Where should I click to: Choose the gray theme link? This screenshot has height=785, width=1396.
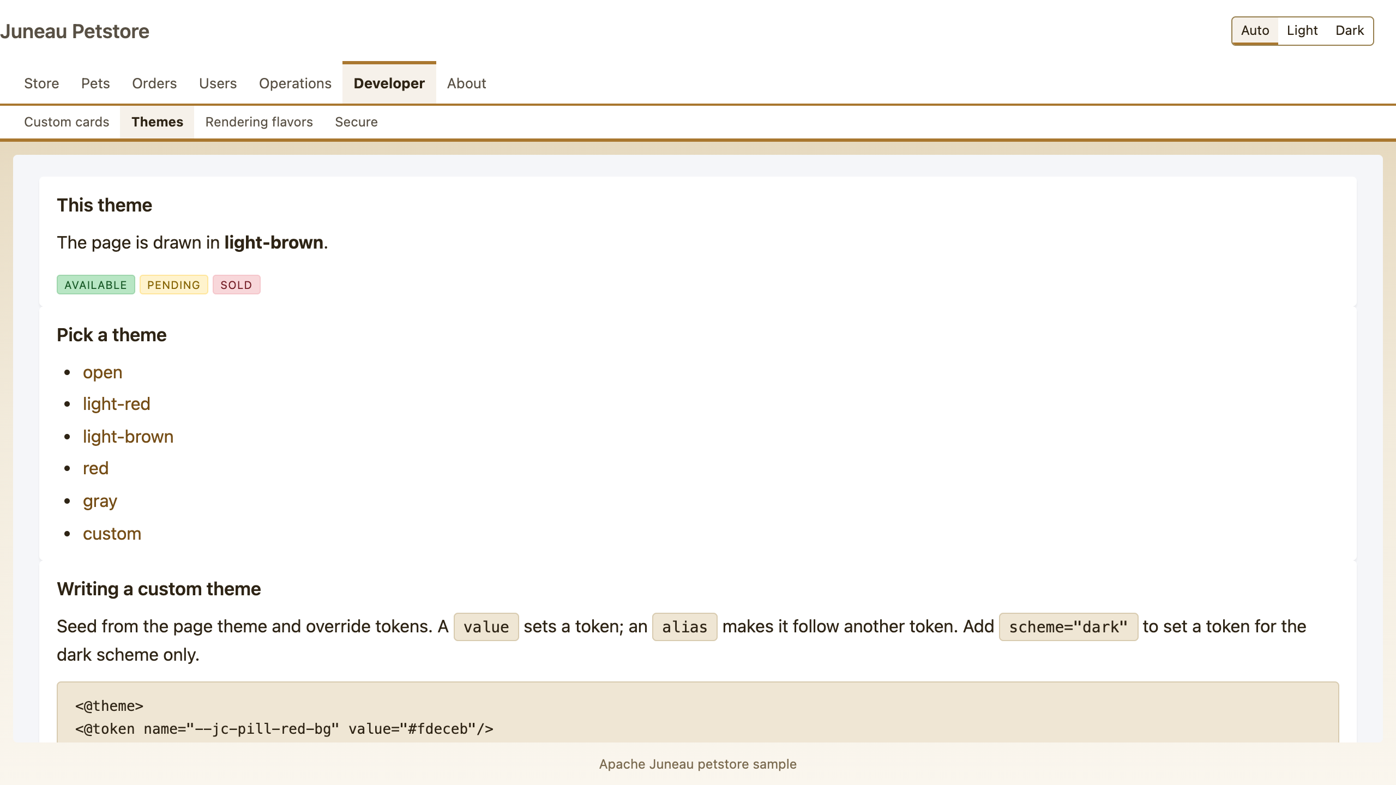(x=100, y=501)
